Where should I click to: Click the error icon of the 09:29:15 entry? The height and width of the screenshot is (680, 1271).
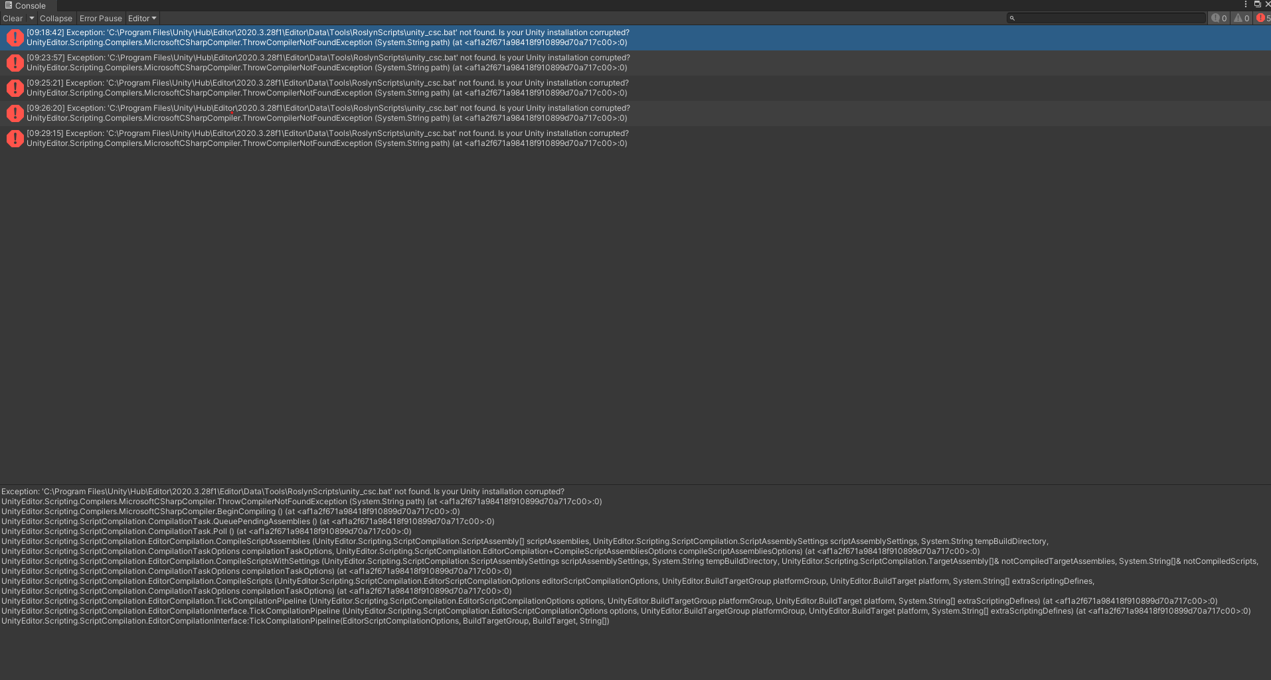(15, 139)
